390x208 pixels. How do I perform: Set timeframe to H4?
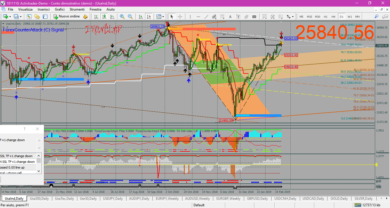pyautogui.click(x=333, y=17)
